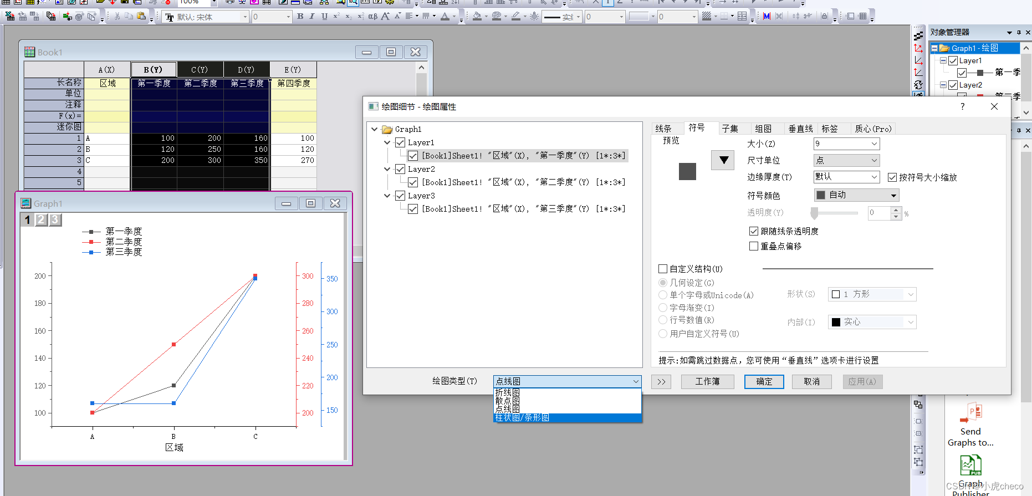Open the 大小 size dropdown
Screen dimensions: 1032x496
click(x=874, y=144)
